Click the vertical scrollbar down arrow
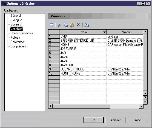Viewport: 152px width, 128px height. coord(145,93)
